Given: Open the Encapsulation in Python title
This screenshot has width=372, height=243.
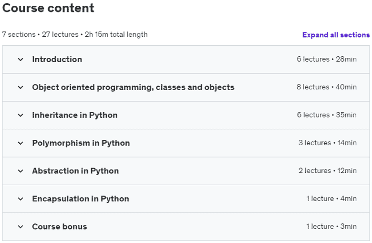Looking at the screenshot, I should click(x=81, y=199).
